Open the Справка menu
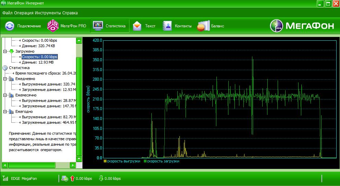This screenshot has height=186, width=340. click(x=70, y=13)
